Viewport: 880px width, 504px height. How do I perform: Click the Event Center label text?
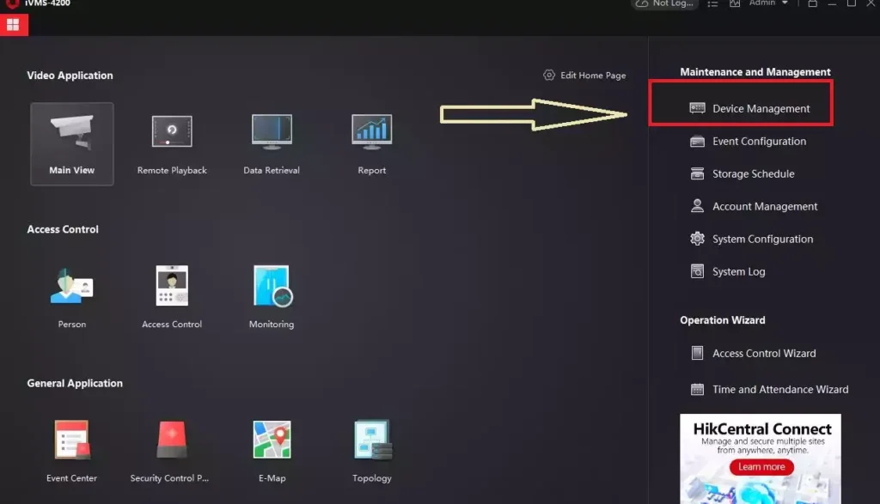(x=72, y=477)
